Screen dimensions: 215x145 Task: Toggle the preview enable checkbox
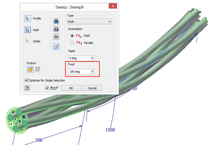(x=47, y=88)
